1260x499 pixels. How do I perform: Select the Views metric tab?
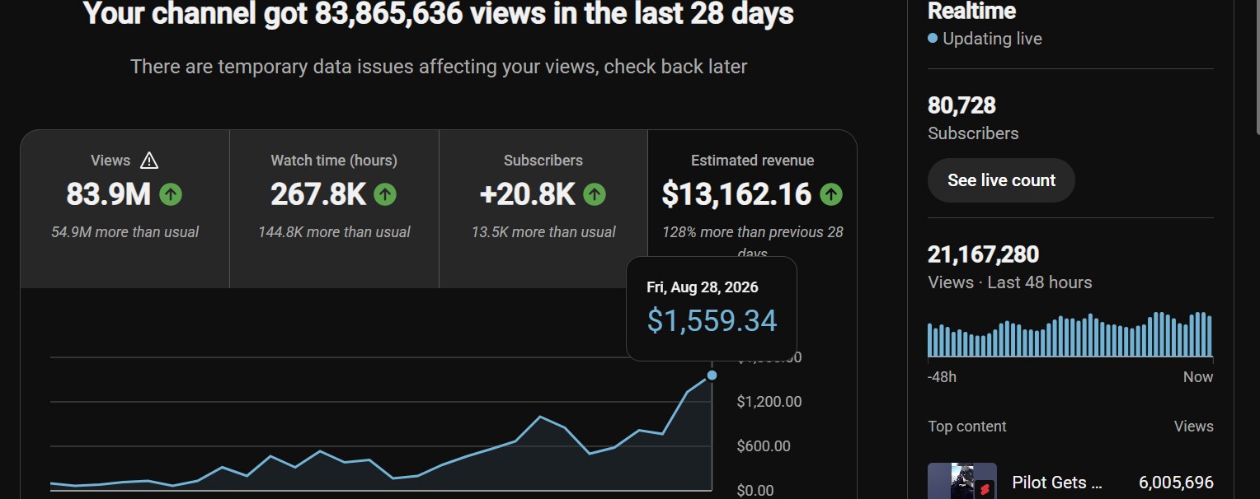pos(125,209)
